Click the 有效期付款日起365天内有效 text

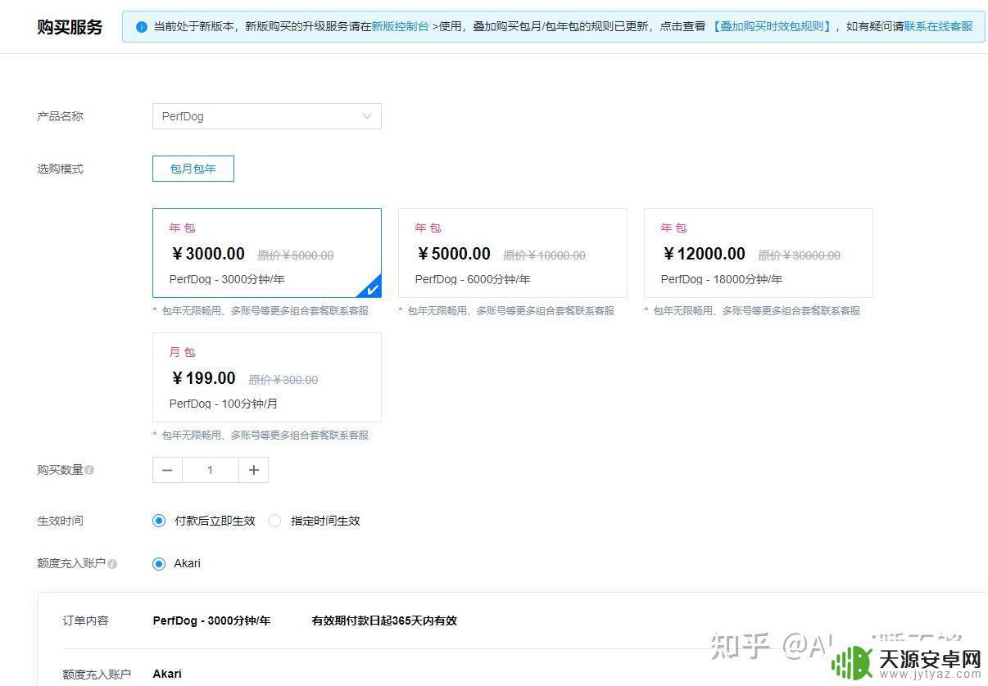(384, 621)
